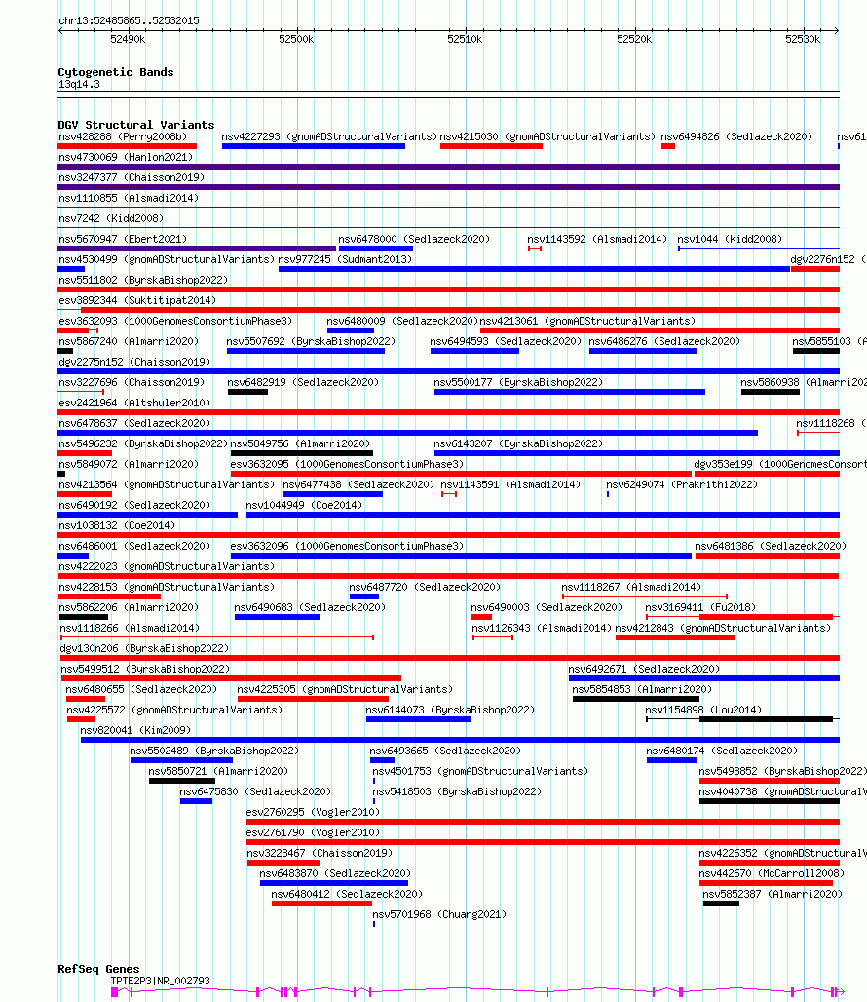Click the nsv6494826 (Sedlazeck2020) label
This screenshot has width=867, height=1002.
point(736,136)
